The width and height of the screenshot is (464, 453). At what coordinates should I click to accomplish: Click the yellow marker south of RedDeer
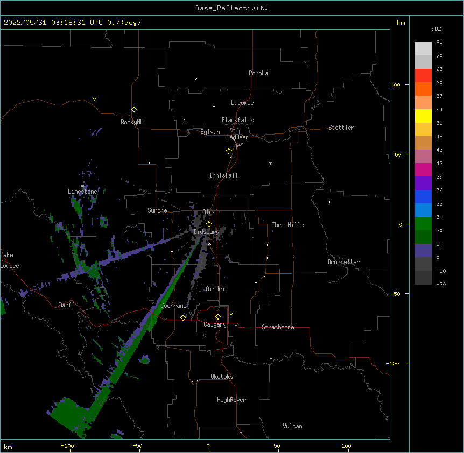(x=229, y=151)
